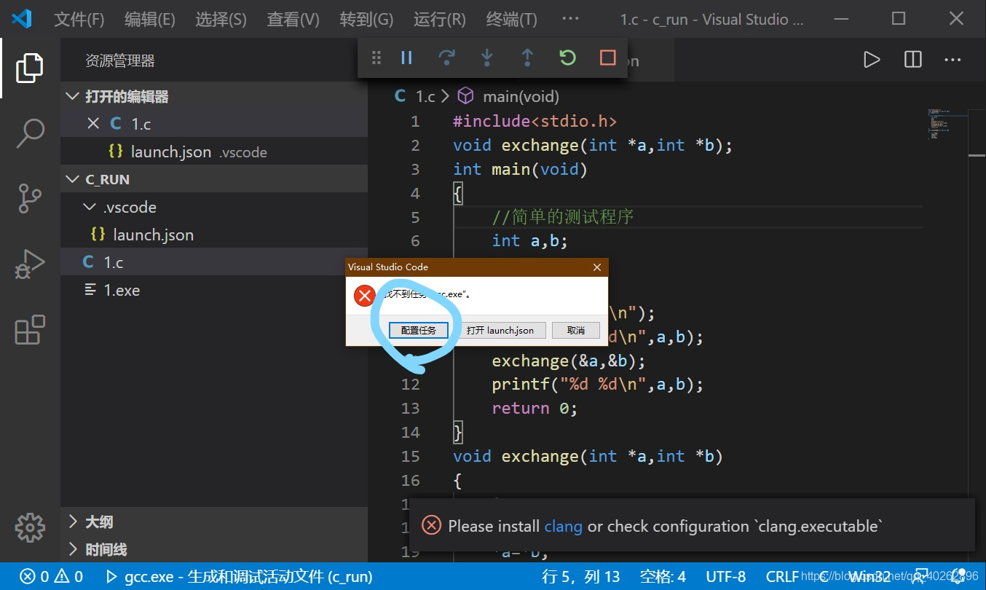The height and width of the screenshot is (590, 986).
Task: Close 1.c in open editors
Action: point(93,124)
